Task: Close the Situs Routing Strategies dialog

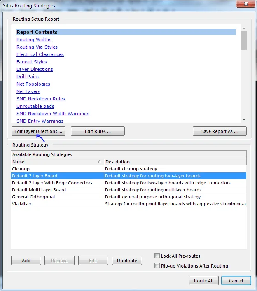Action: (x=245, y=4)
